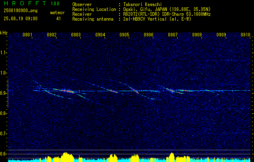Click the 0907 time marker

pos(173,35)
